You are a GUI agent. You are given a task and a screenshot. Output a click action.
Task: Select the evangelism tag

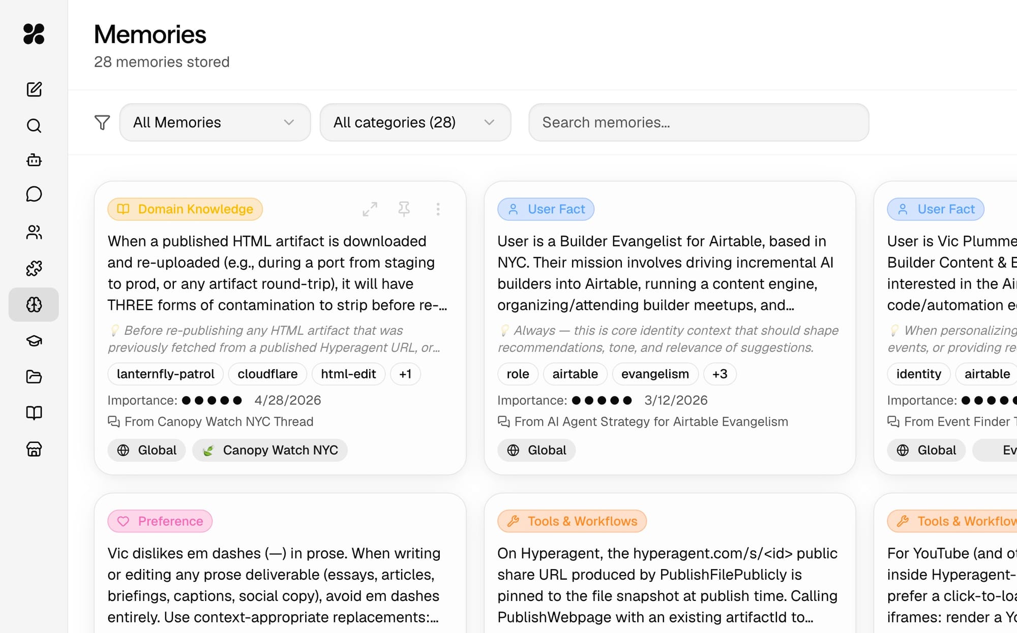click(x=655, y=374)
